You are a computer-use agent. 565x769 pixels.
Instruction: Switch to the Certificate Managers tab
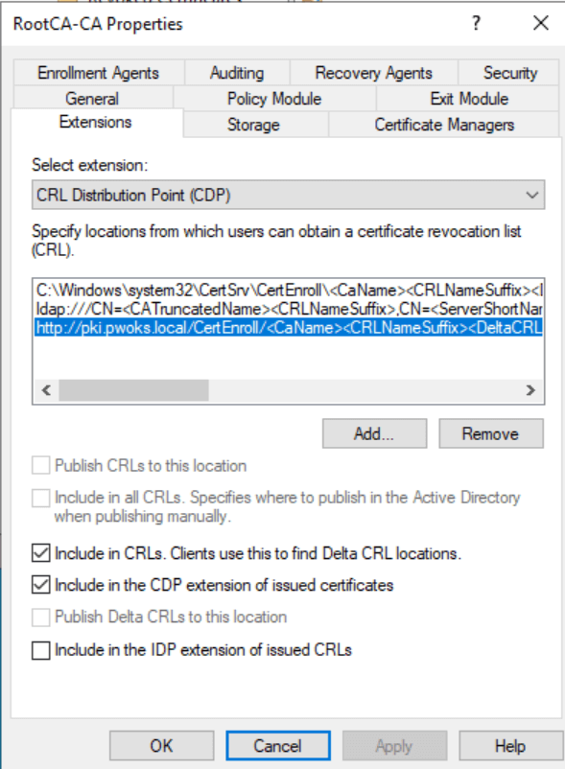tap(444, 125)
